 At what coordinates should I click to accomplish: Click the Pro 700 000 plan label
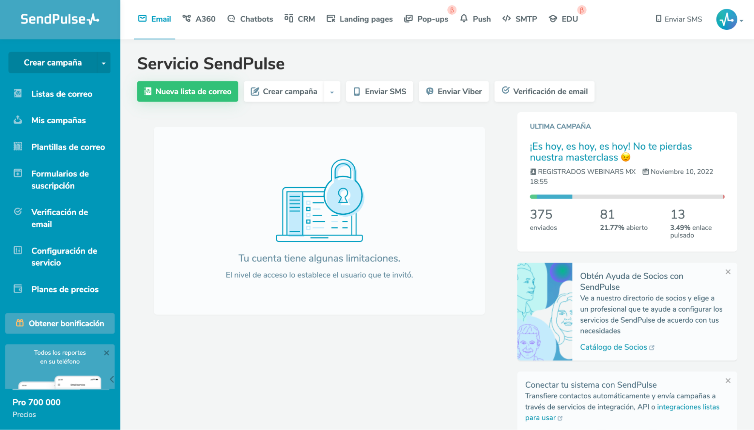[x=37, y=402]
